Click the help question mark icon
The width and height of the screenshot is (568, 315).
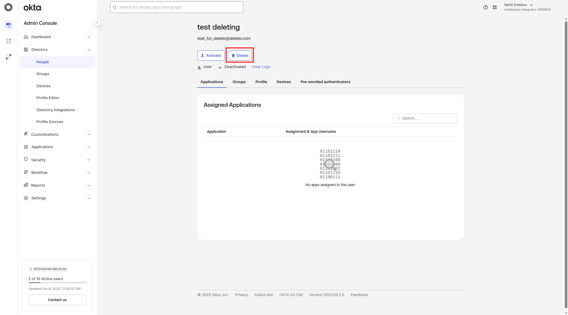click(485, 7)
